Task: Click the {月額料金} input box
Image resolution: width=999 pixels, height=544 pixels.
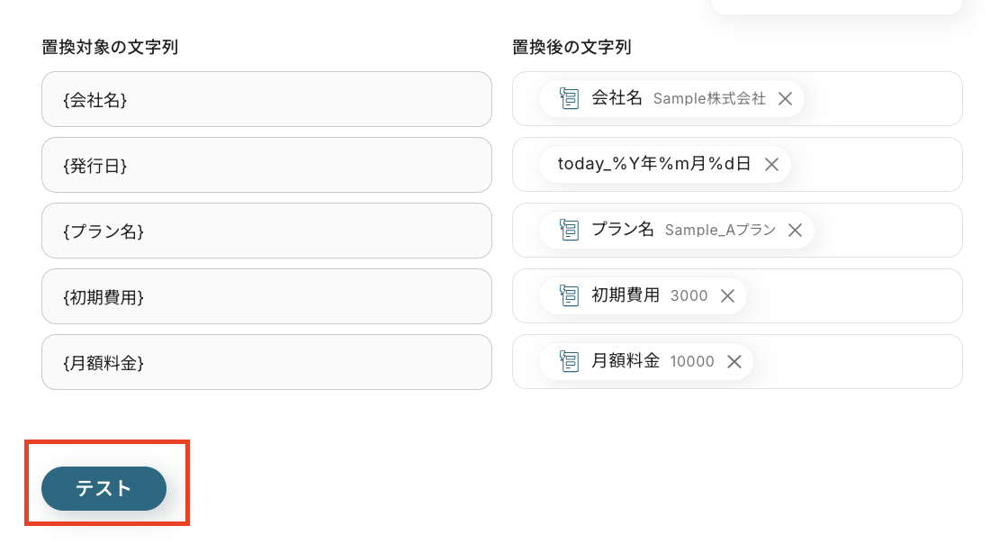Action: (266, 361)
